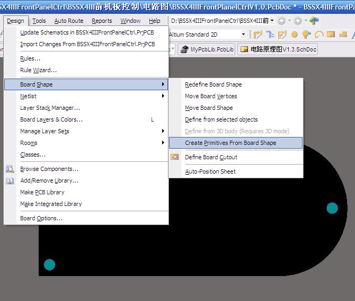This screenshot has width=355, height=301.
Task: Click the Define Board Cutout icon
Action: pyautogui.click(x=174, y=157)
